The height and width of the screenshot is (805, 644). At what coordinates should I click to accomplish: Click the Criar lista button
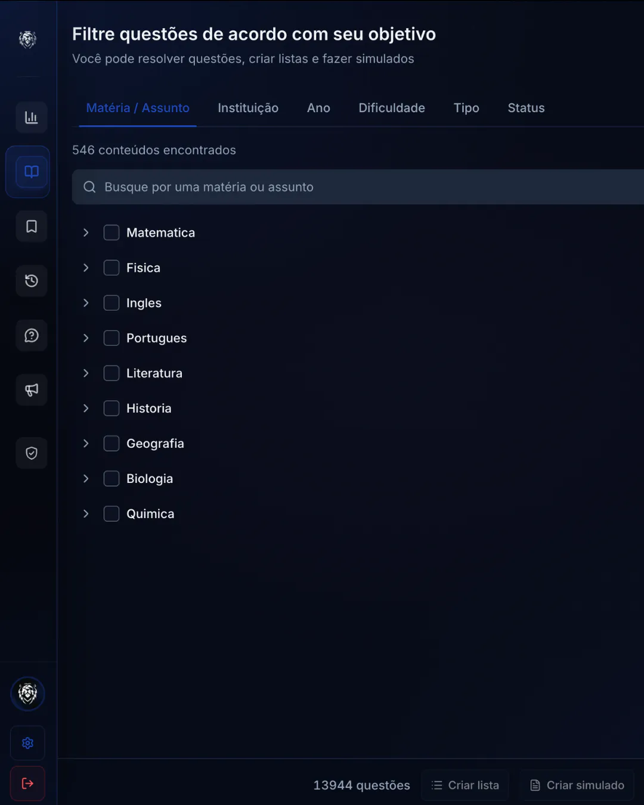pyautogui.click(x=465, y=785)
